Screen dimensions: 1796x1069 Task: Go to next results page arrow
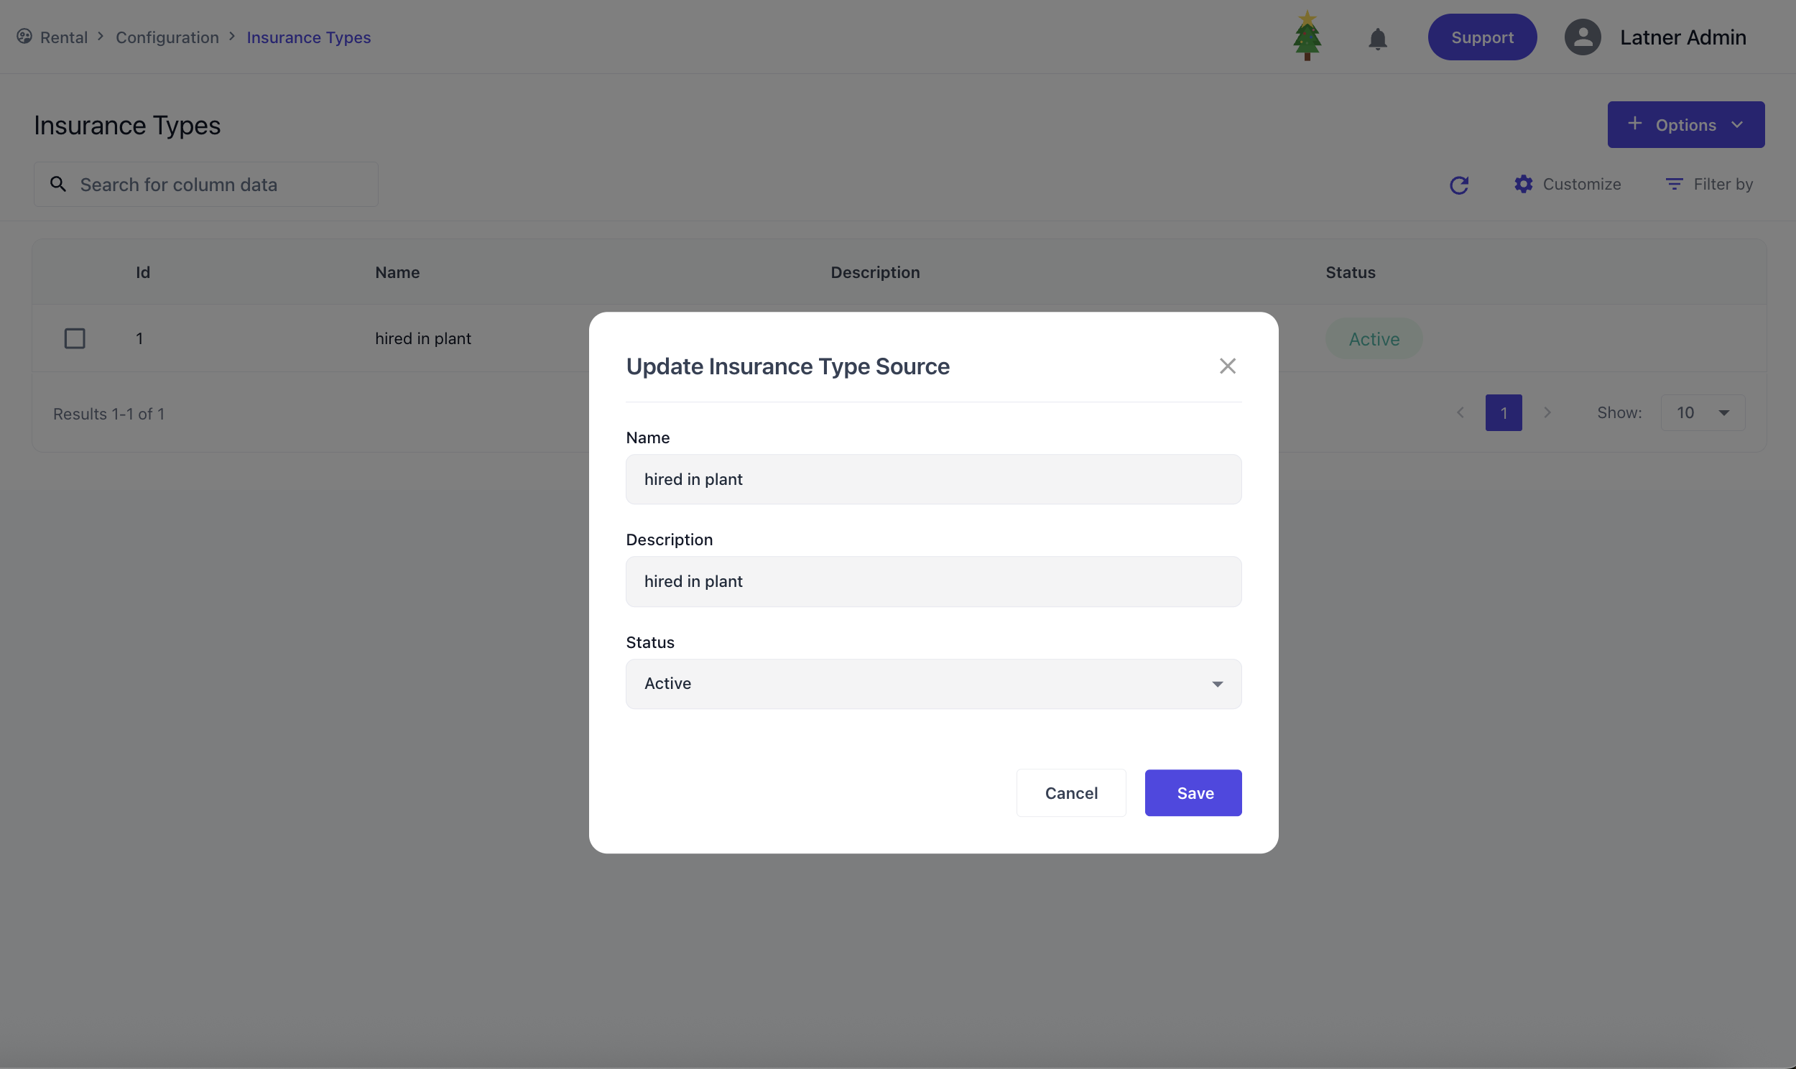click(1547, 413)
